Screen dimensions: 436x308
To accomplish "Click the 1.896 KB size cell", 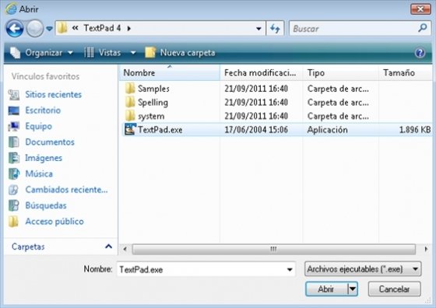I will (415, 130).
